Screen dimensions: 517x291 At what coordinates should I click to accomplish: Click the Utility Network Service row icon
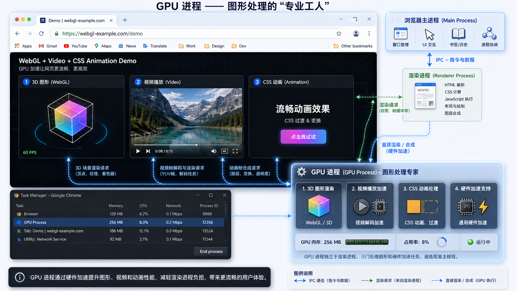coord(19,239)
